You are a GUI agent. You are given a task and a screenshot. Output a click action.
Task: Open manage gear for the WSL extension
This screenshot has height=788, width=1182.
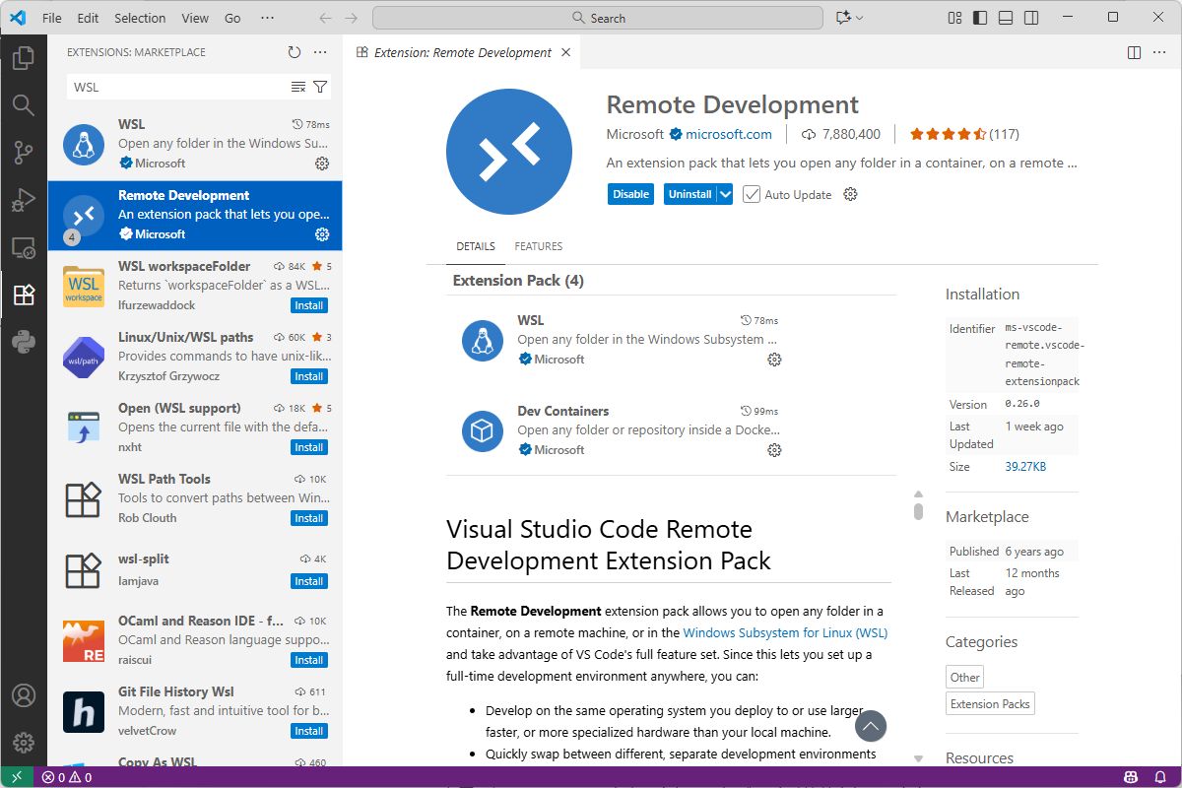tap(321, 164)
